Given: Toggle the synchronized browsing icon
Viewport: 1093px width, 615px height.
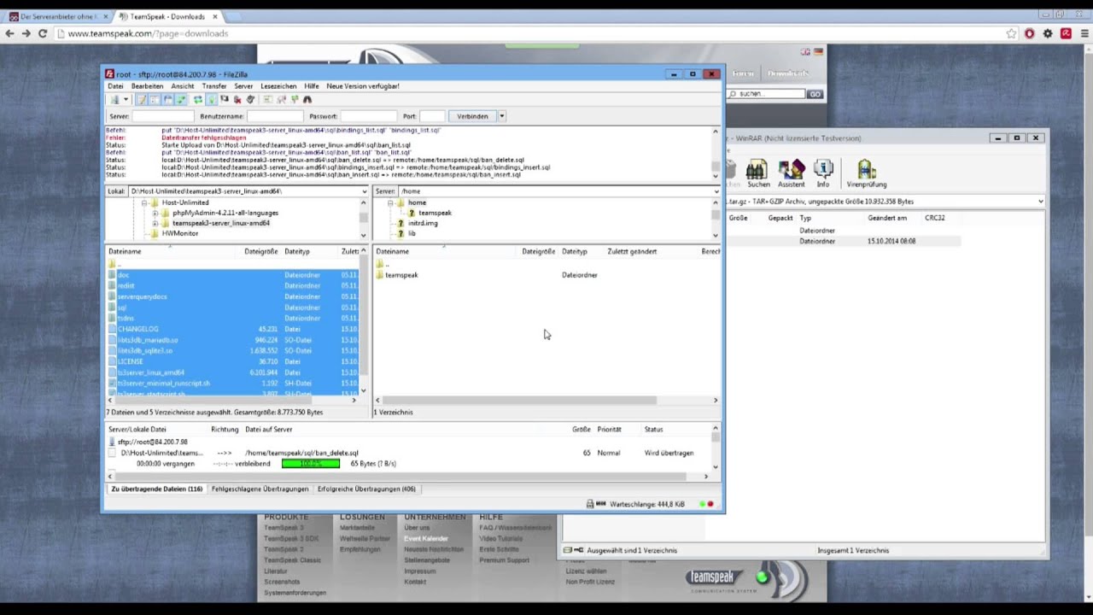Looking at the screenshot, I should pyautogui.click(x=295, y=99).
